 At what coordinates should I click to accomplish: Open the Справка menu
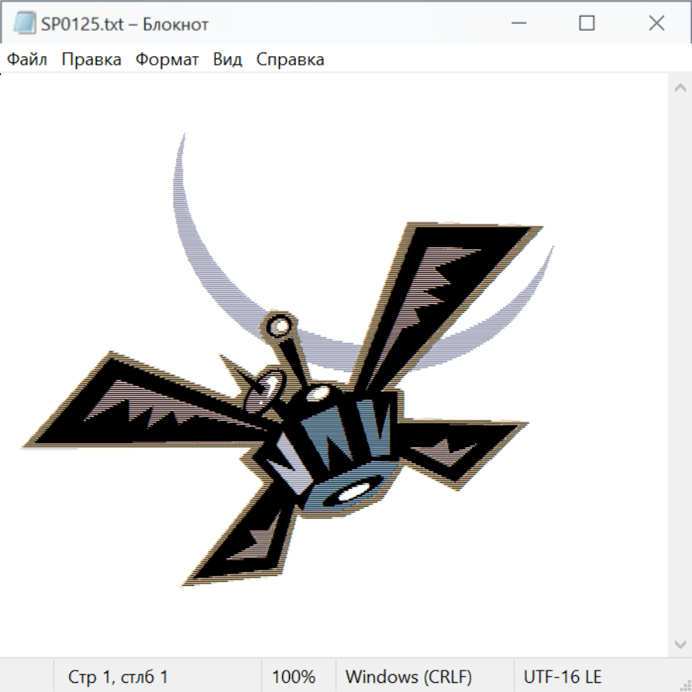click(290, 60)
